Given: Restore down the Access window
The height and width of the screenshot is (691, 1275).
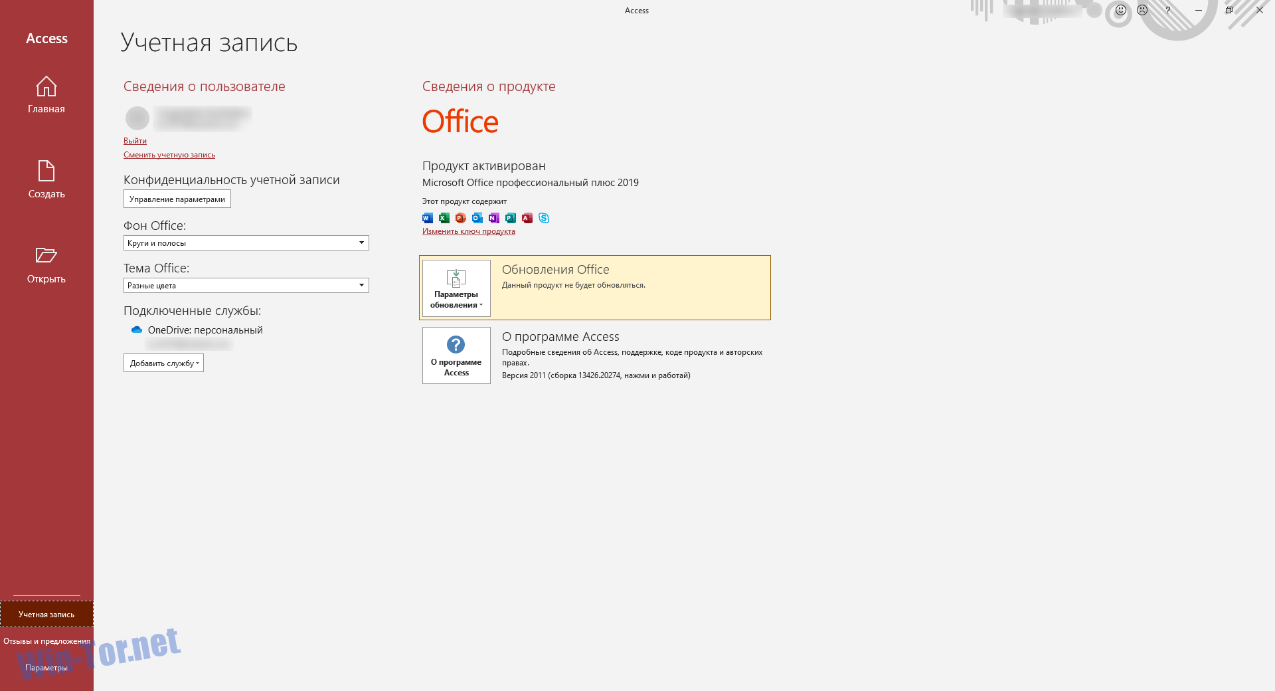Looking at the screenshot, I should tap(1229, 10).
